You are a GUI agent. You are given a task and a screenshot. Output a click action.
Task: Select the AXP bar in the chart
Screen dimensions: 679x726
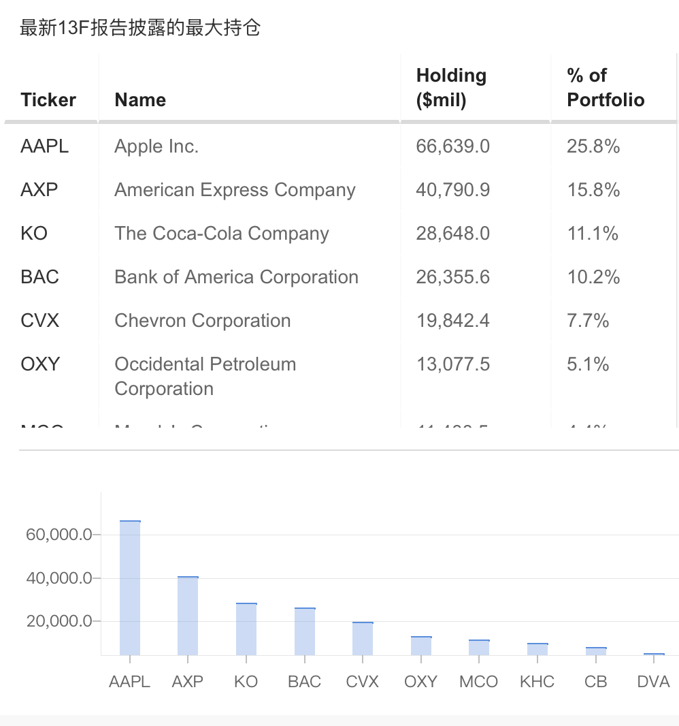188,616
